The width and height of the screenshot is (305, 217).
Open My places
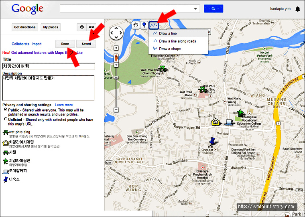tap(51, 27)
